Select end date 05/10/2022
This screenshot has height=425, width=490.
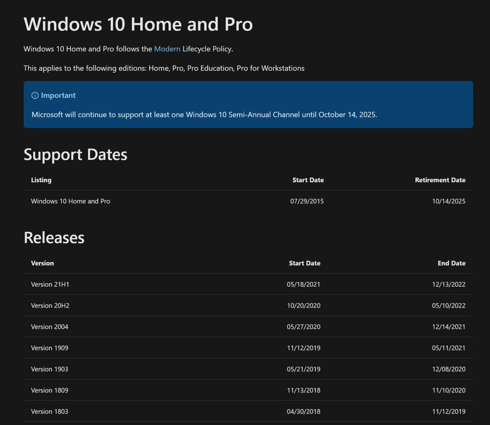click(x=449, y=306)
